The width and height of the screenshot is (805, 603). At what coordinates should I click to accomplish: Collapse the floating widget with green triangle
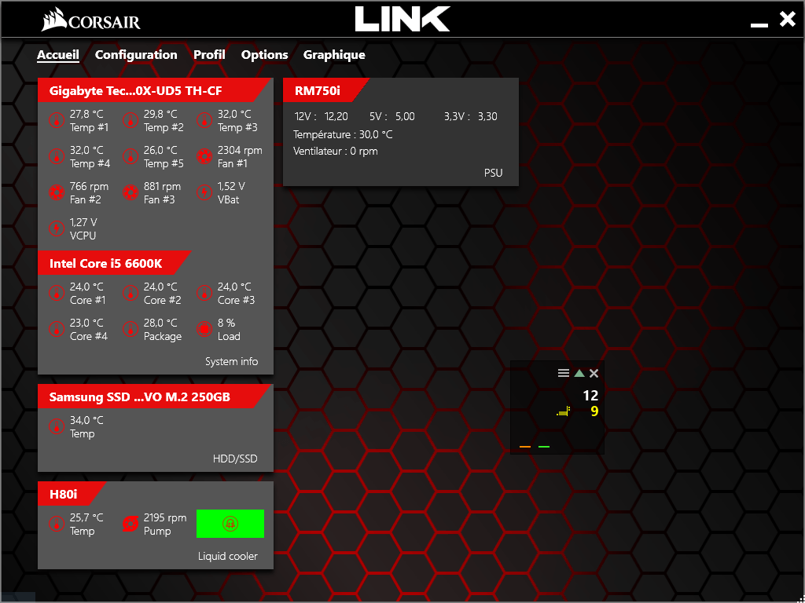[579, 373]
